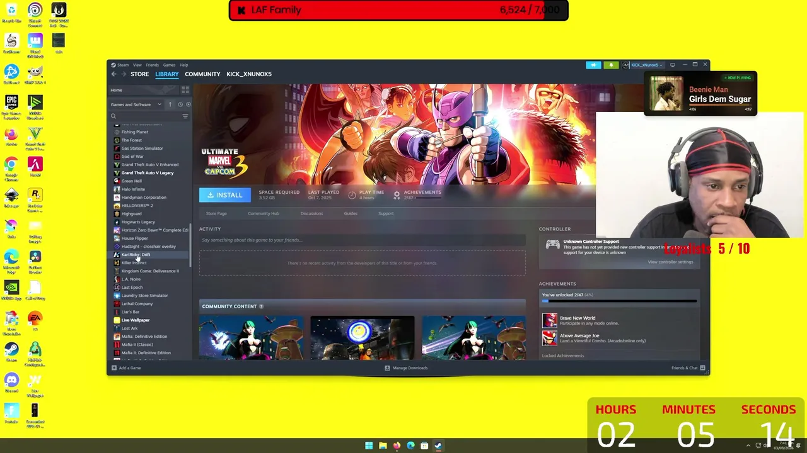Click the achievements progress bar

point(620,301)
